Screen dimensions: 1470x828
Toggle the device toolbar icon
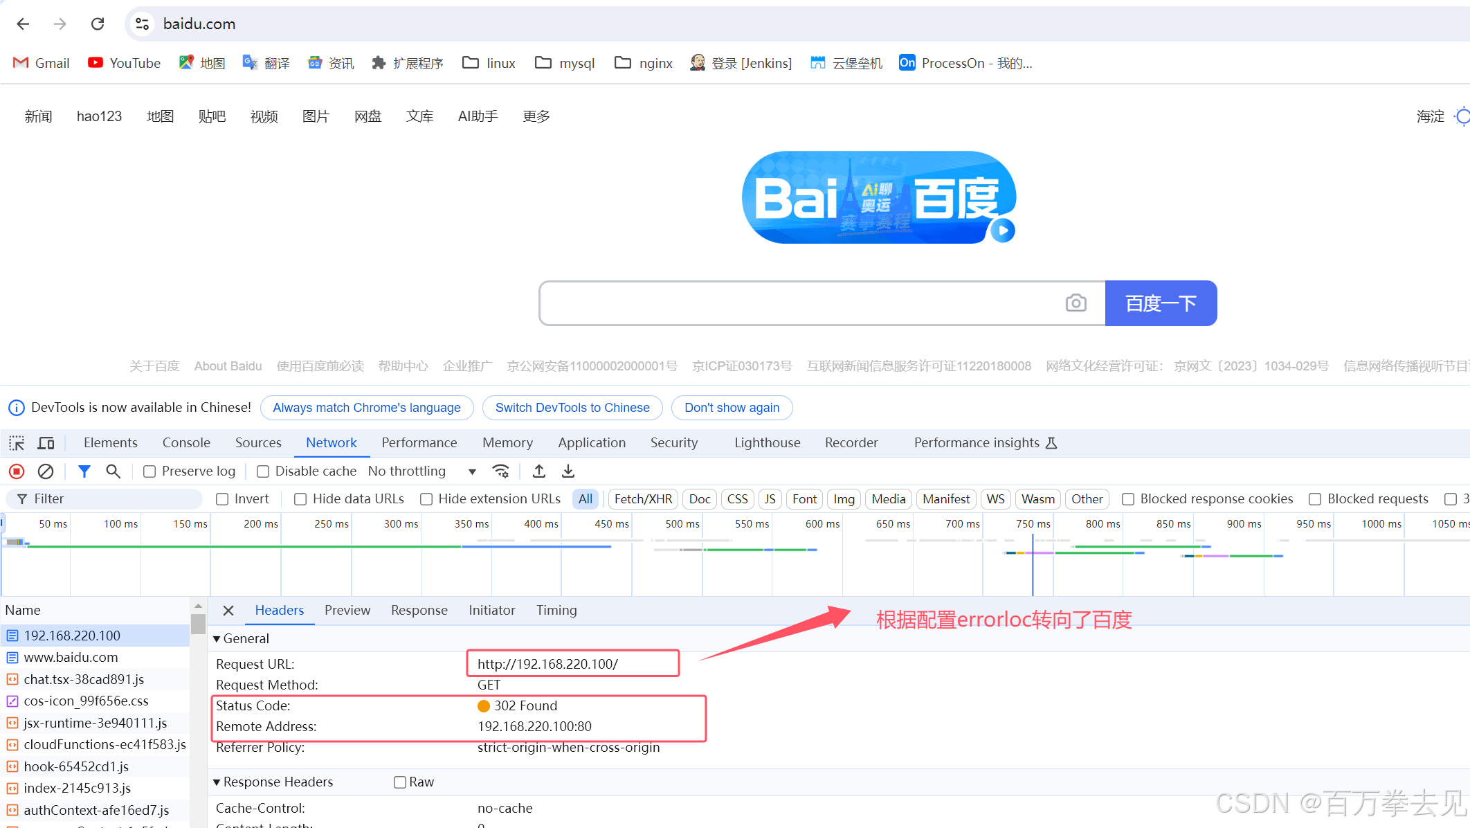pyautogui.click(x=46, y=443)
